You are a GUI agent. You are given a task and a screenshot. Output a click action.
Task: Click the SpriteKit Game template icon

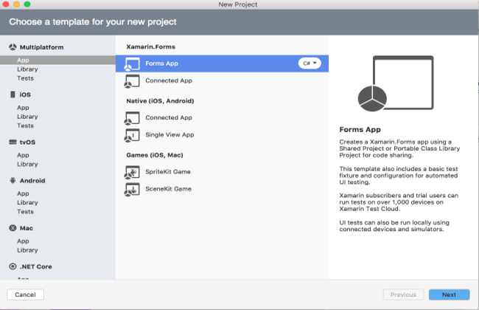pos(132,172)
